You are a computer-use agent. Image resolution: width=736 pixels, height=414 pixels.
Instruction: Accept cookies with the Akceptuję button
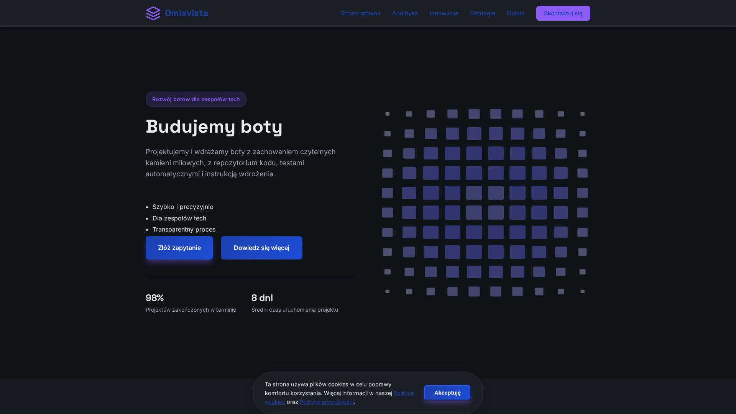click(x=447, y=393)
